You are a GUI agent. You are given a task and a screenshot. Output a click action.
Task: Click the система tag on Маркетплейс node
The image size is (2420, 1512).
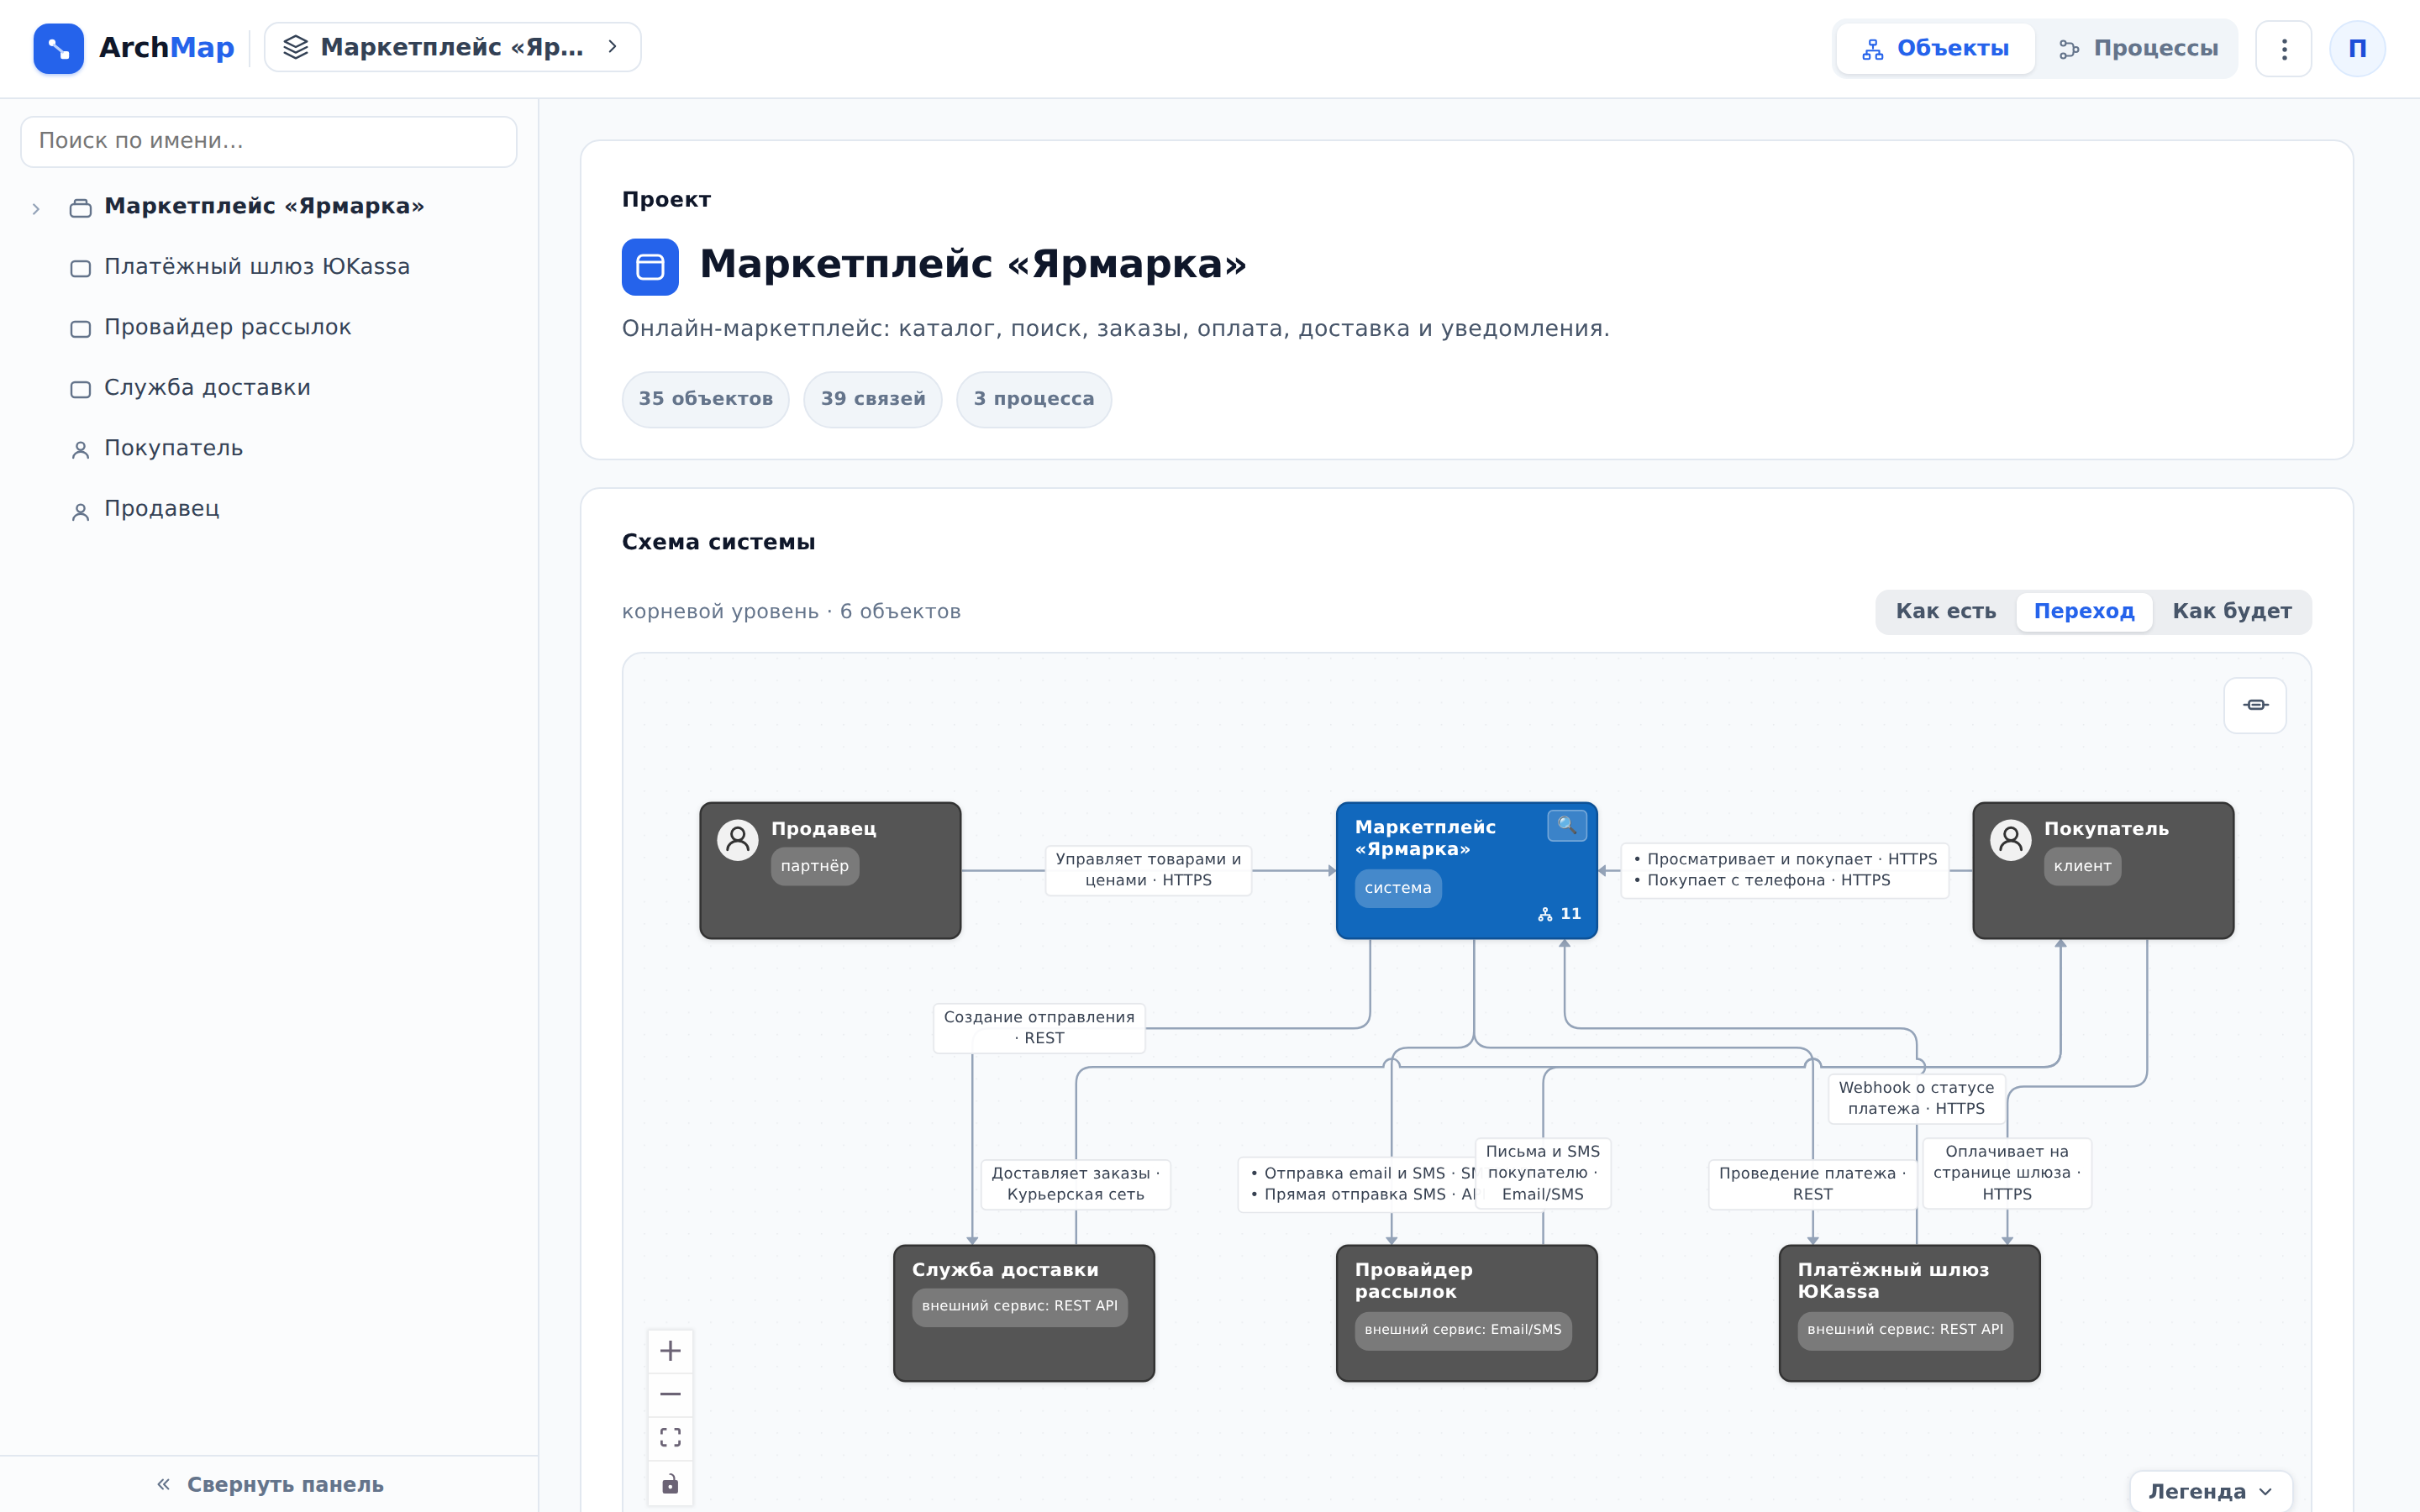tap(1398, 888)
